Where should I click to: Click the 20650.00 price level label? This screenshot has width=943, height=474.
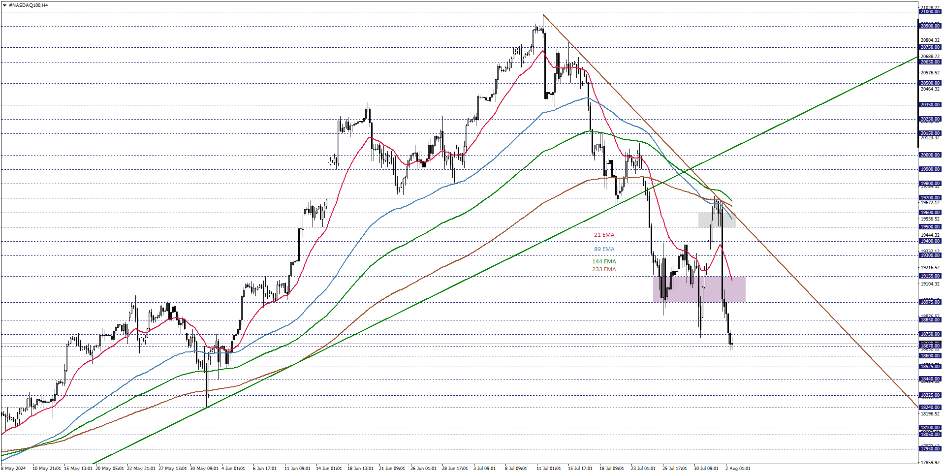click(x=930, y=62)
